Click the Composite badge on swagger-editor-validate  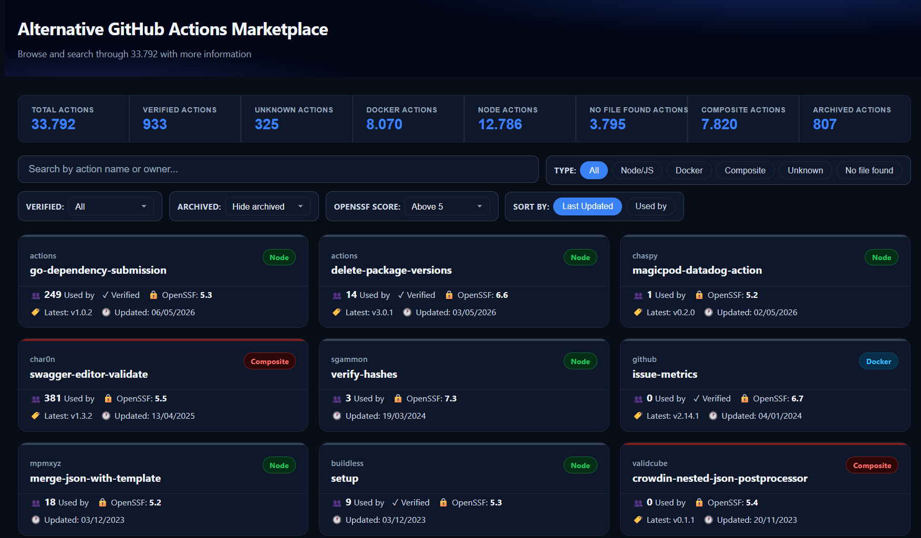pyautogui.click(x=270, y=361)
